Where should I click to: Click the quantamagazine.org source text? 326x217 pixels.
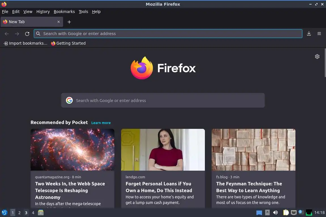click(52, 177)
